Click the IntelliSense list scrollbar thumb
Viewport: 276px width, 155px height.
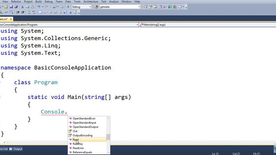click(x=108, y=137)
